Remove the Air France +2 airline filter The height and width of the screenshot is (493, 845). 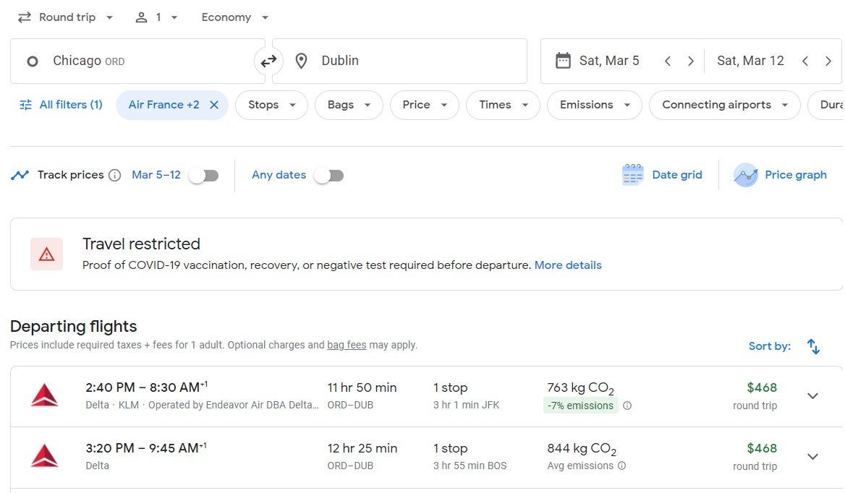pos(214,105)
